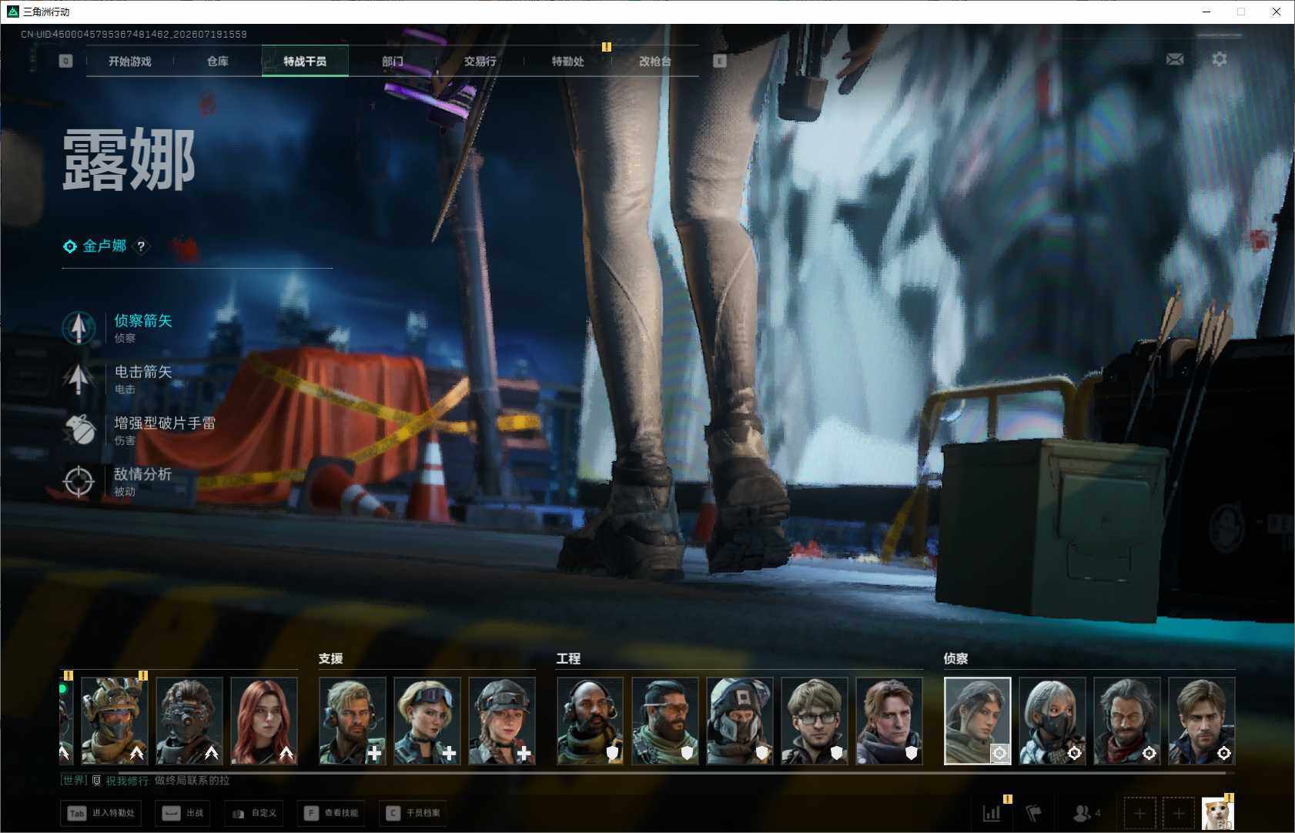Click the 进入特勤处 button
Viewport: 1295px width, 833px height.
(102, 813)
